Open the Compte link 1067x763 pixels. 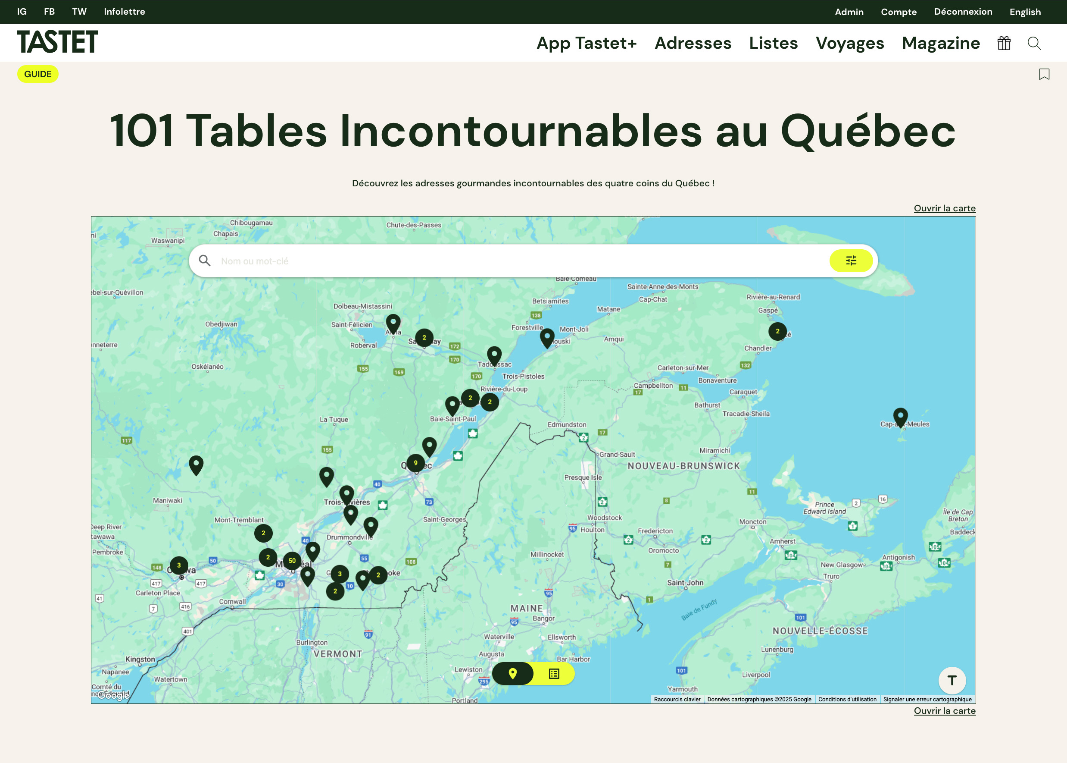coord(899,12)
